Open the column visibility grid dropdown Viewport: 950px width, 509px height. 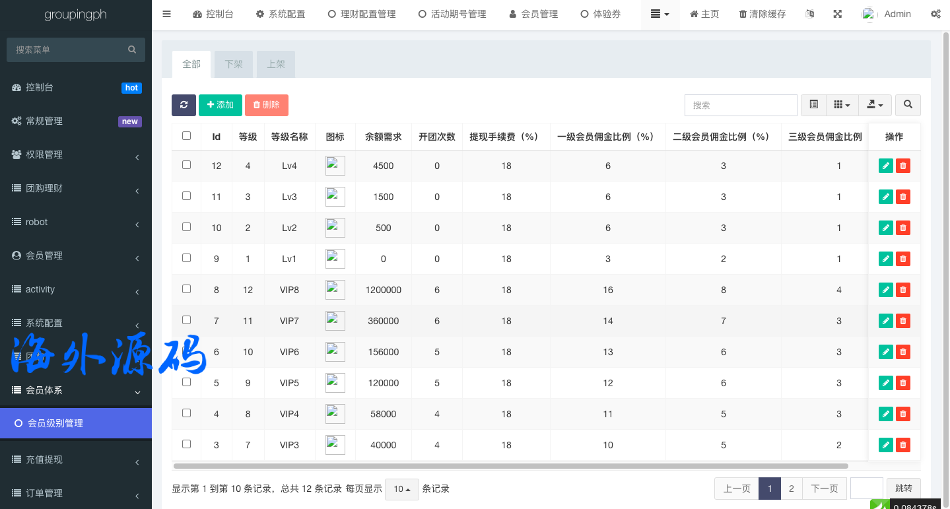842,105
